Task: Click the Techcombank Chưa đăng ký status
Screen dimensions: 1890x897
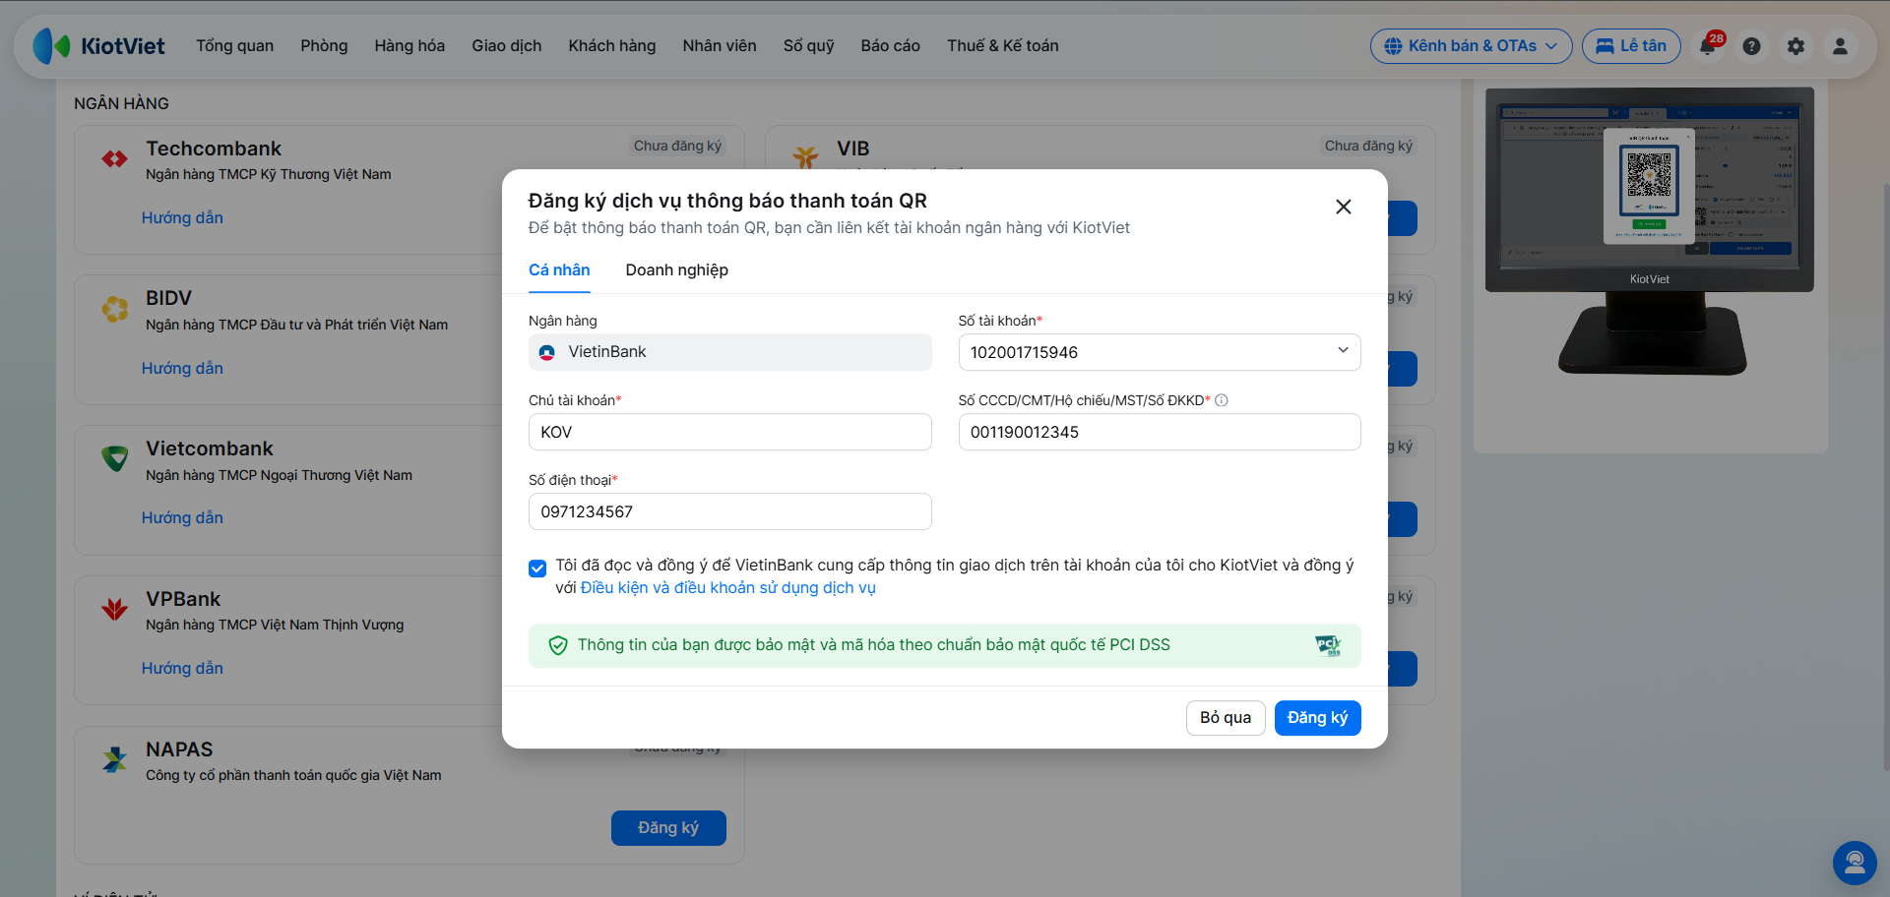Action: (x=677, y=146)
